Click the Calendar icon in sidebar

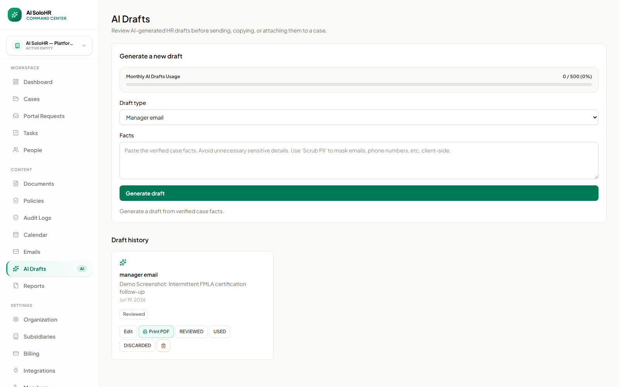click(16, 235)
